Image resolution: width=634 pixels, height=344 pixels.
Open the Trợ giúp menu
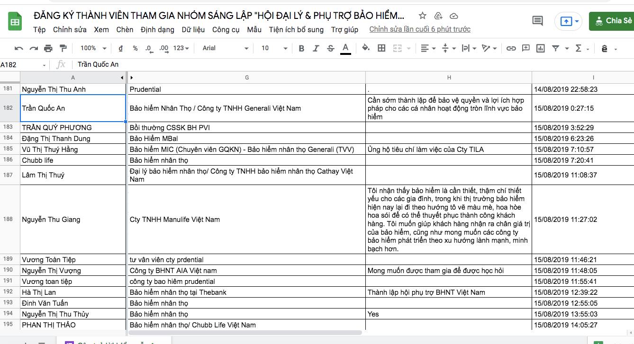point(344,29)
